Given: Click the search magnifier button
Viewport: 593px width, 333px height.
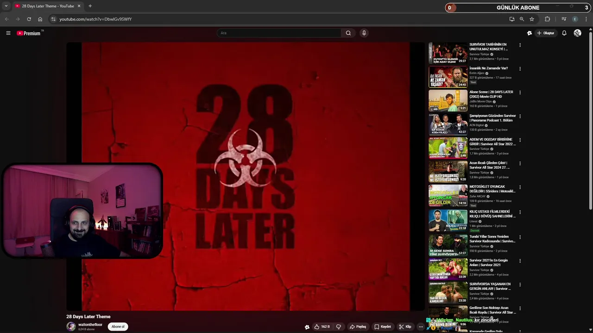Looking at the screenshot, I should (348, 33).
